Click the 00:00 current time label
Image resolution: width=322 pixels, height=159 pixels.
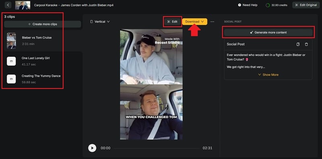[x=105, y=148]
